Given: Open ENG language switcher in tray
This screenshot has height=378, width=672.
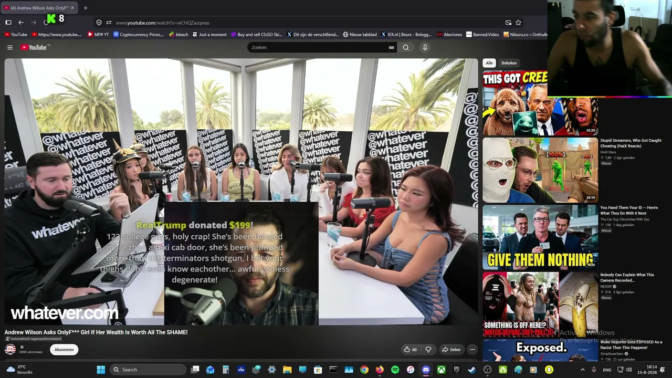Looking at the screenshot, I should [607, 370].
